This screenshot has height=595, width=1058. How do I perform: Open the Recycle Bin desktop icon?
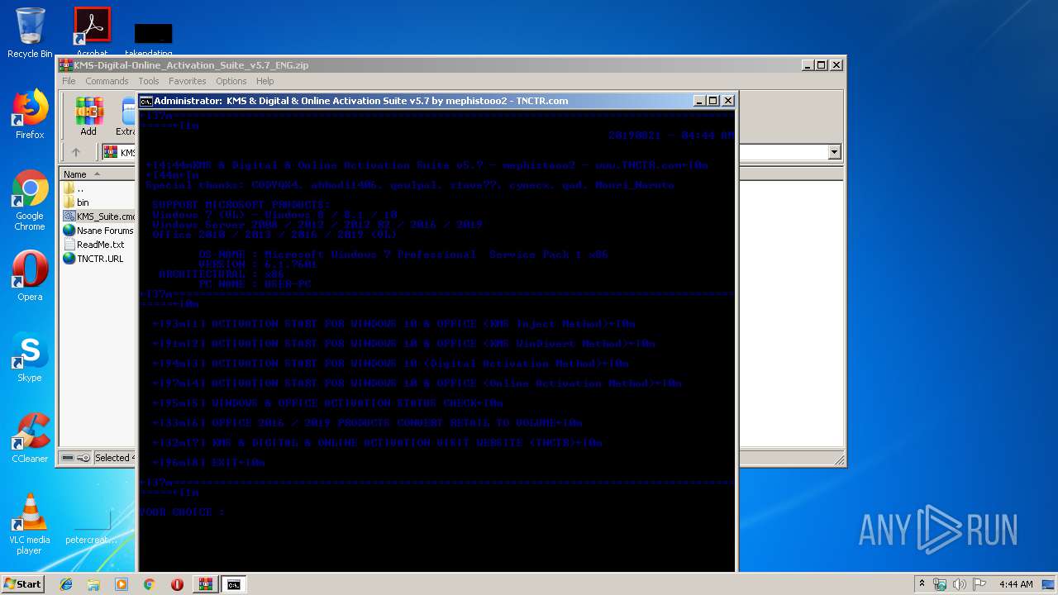30,33
